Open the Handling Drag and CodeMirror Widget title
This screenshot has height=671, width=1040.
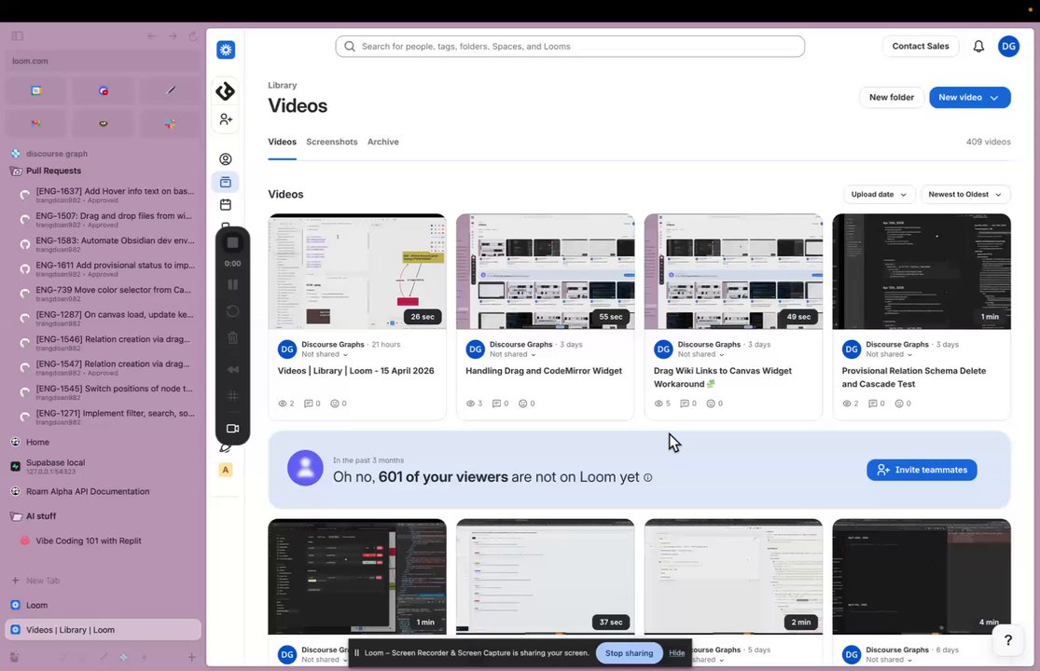coord(543,371)
